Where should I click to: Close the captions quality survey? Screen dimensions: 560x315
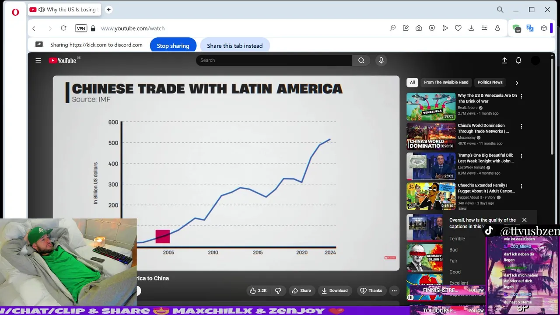point(524,220)
